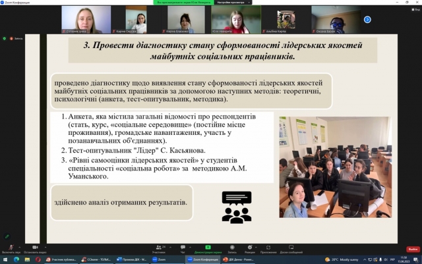Expand the arrow next to Reactions
Screen dimensions: 422x264
click(x=256, y=247)
